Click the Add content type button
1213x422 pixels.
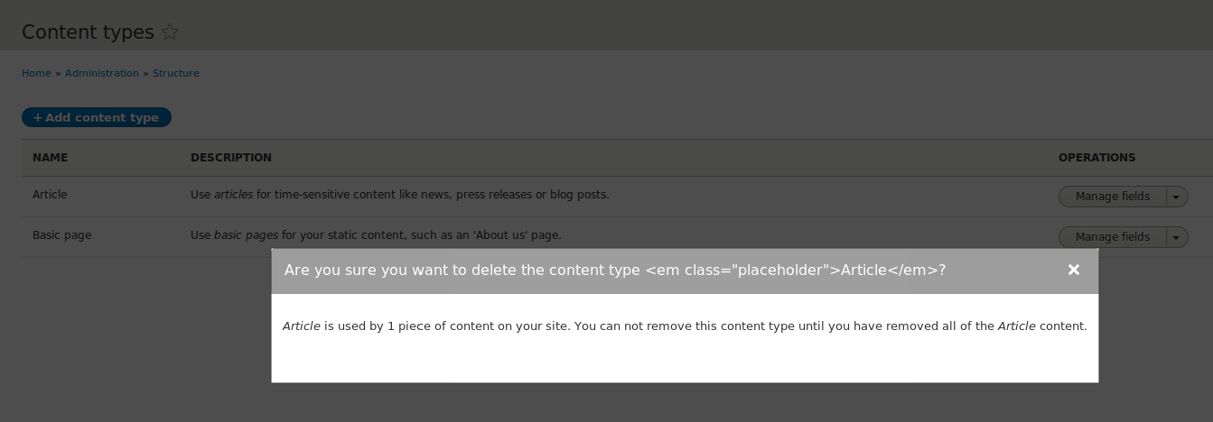click(97, 117)
